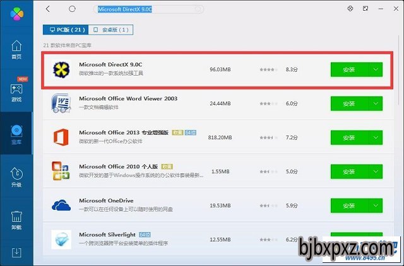The image size is (404, 266).
Task: Open the 游戏 games section
Action: pyautogui.click(x=16, y=93)
